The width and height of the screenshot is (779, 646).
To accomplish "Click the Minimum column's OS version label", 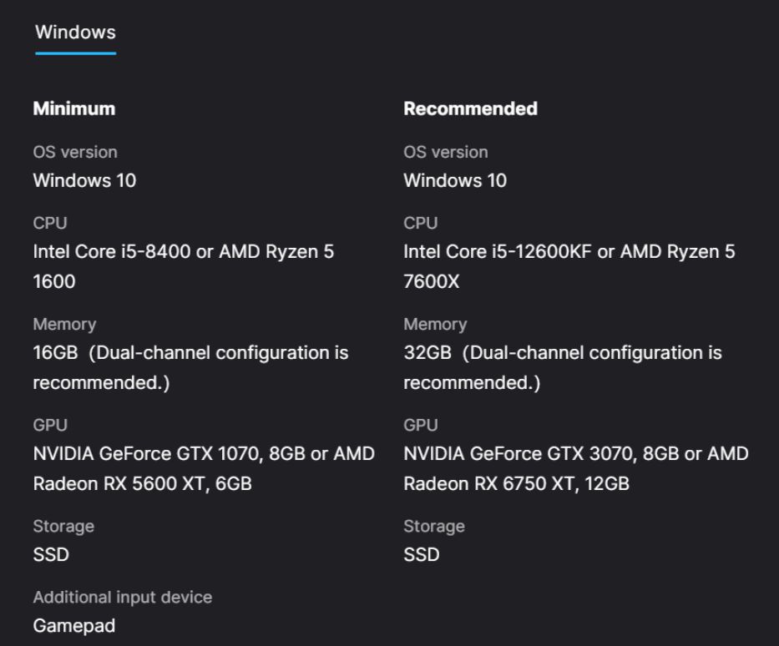I will (x=75, y=152).
